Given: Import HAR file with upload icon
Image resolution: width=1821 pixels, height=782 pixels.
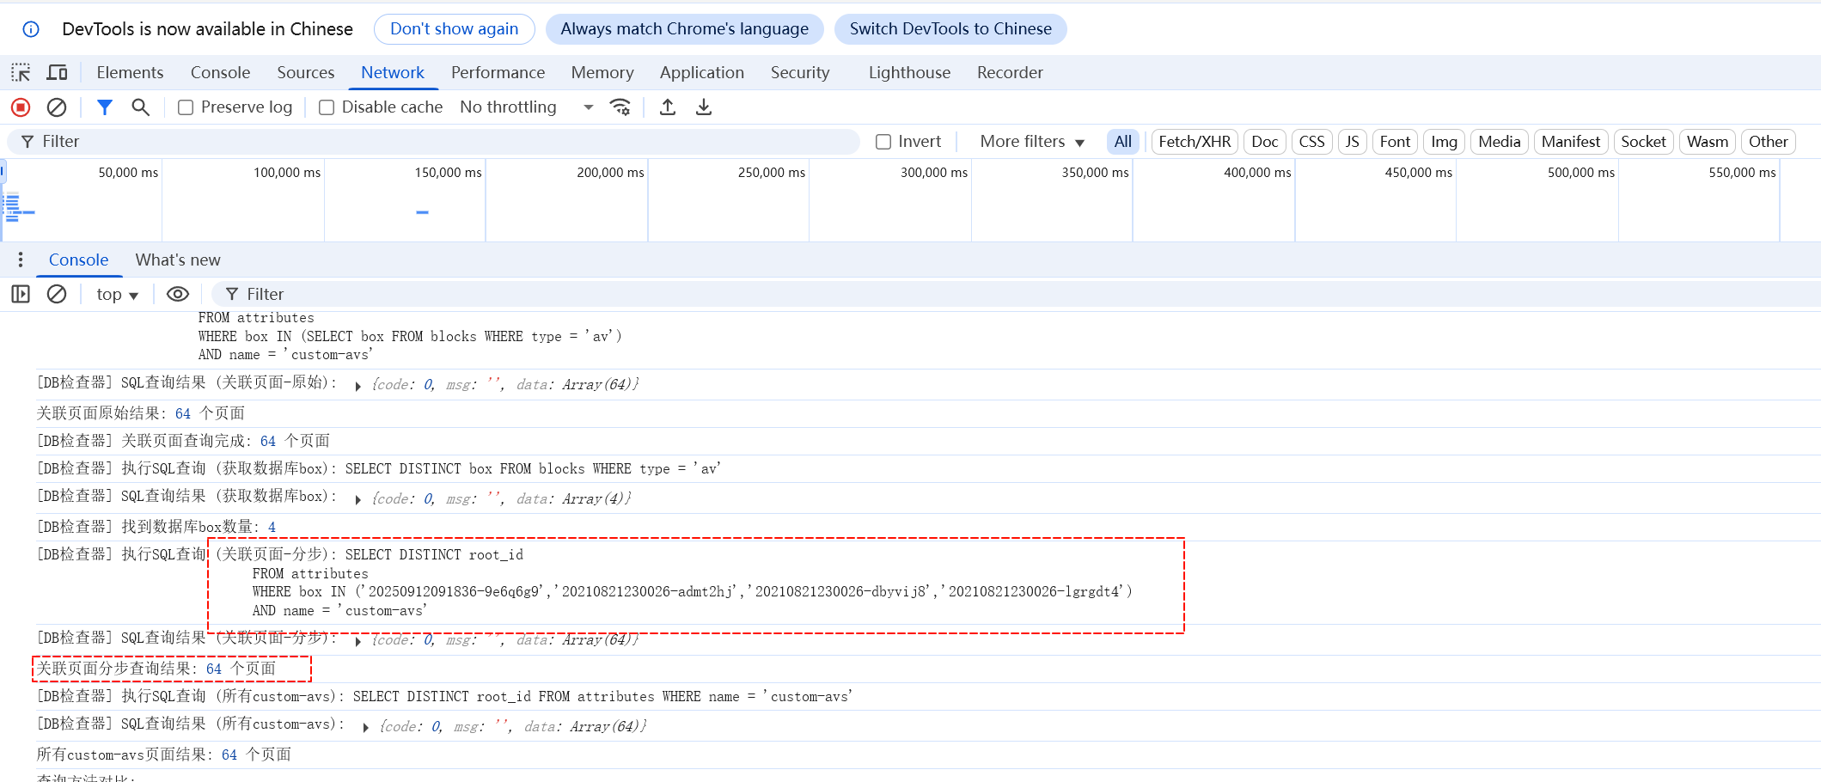Looking at the screenshot, I should point(668,107).
